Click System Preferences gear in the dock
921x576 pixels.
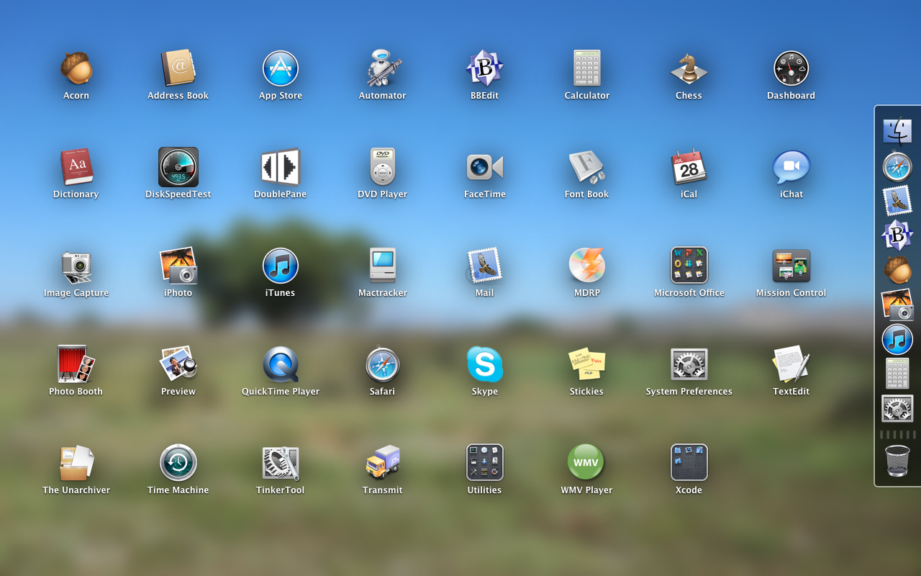point(897,408)
